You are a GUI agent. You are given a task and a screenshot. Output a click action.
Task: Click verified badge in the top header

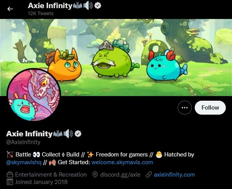click(x=98, y=6)
